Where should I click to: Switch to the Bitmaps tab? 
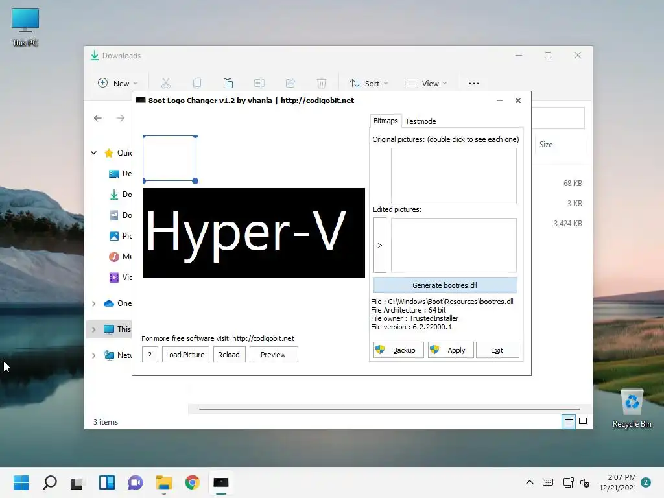[x=385, y=121]
